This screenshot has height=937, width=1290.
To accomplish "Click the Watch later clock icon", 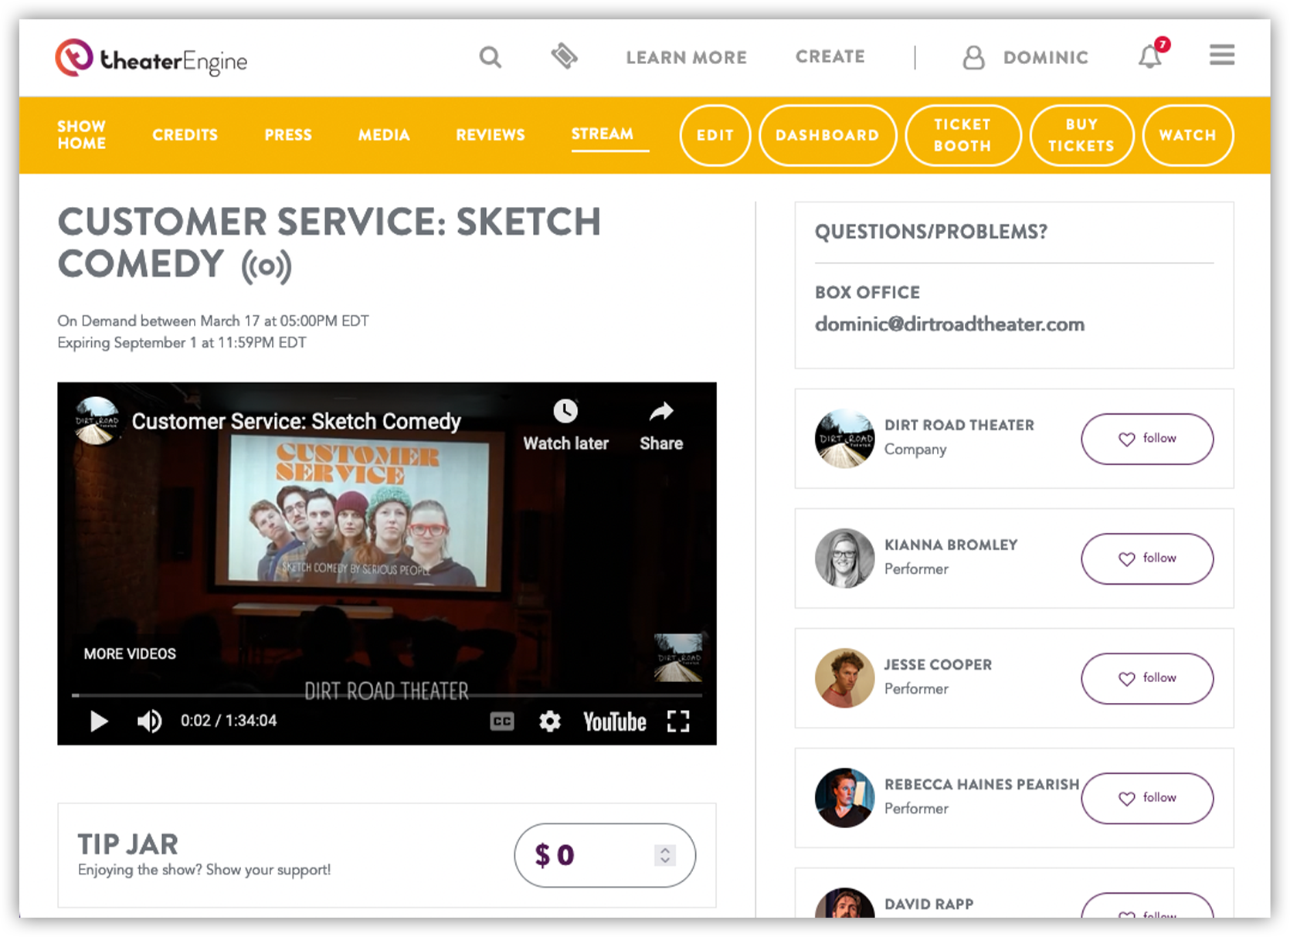I will pyautogui.click(x=565, y=411).
